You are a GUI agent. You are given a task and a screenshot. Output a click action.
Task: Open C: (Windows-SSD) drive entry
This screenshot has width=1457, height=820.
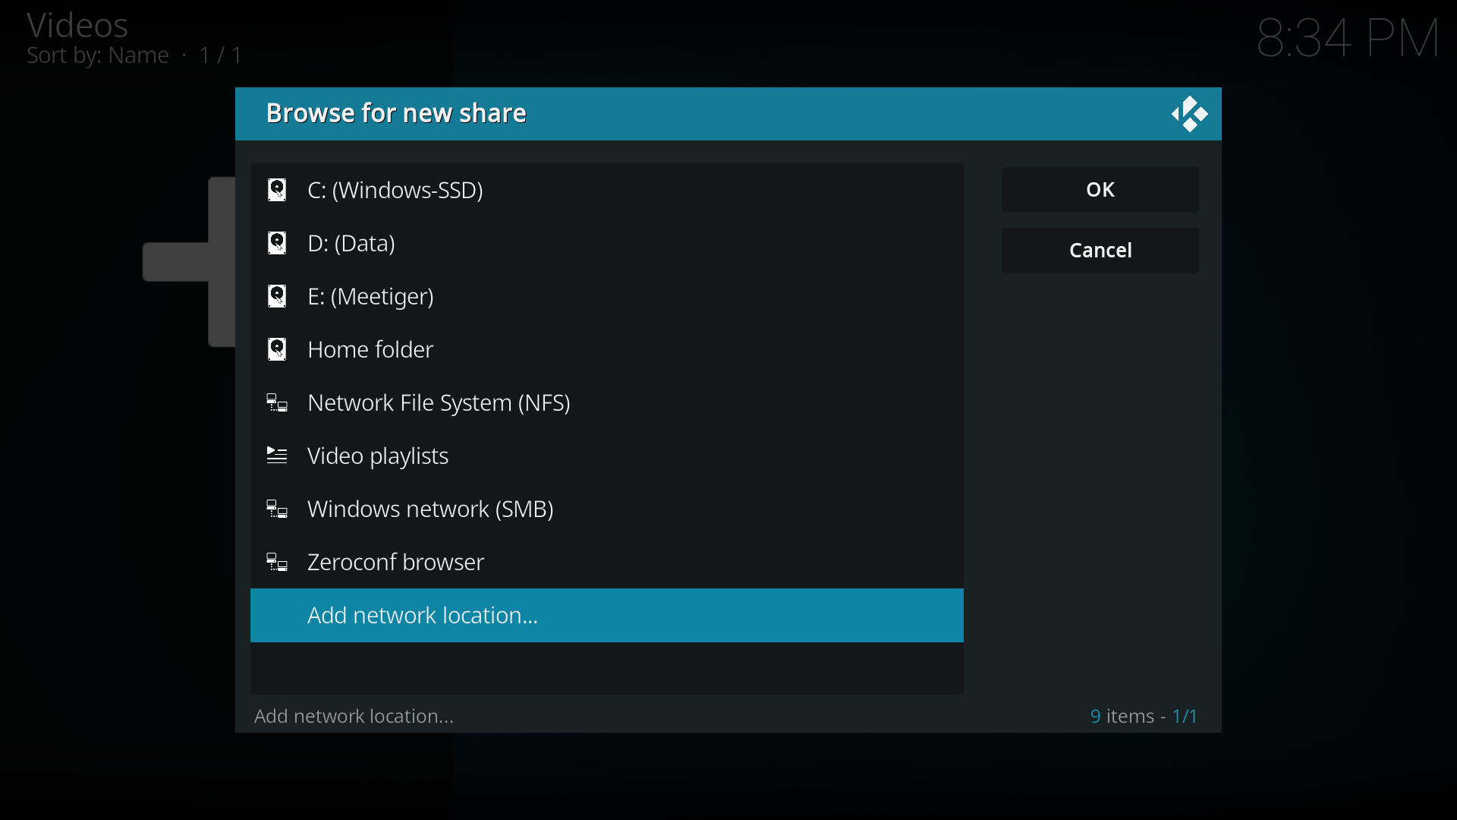tap(395, 190)
